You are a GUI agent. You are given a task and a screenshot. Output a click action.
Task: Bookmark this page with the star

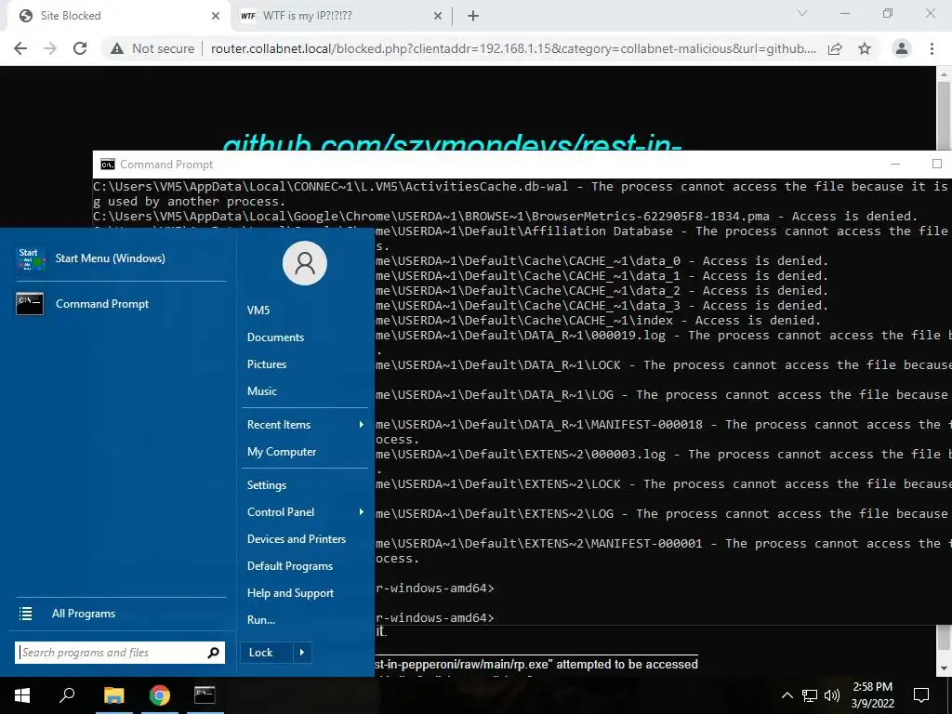865,48
